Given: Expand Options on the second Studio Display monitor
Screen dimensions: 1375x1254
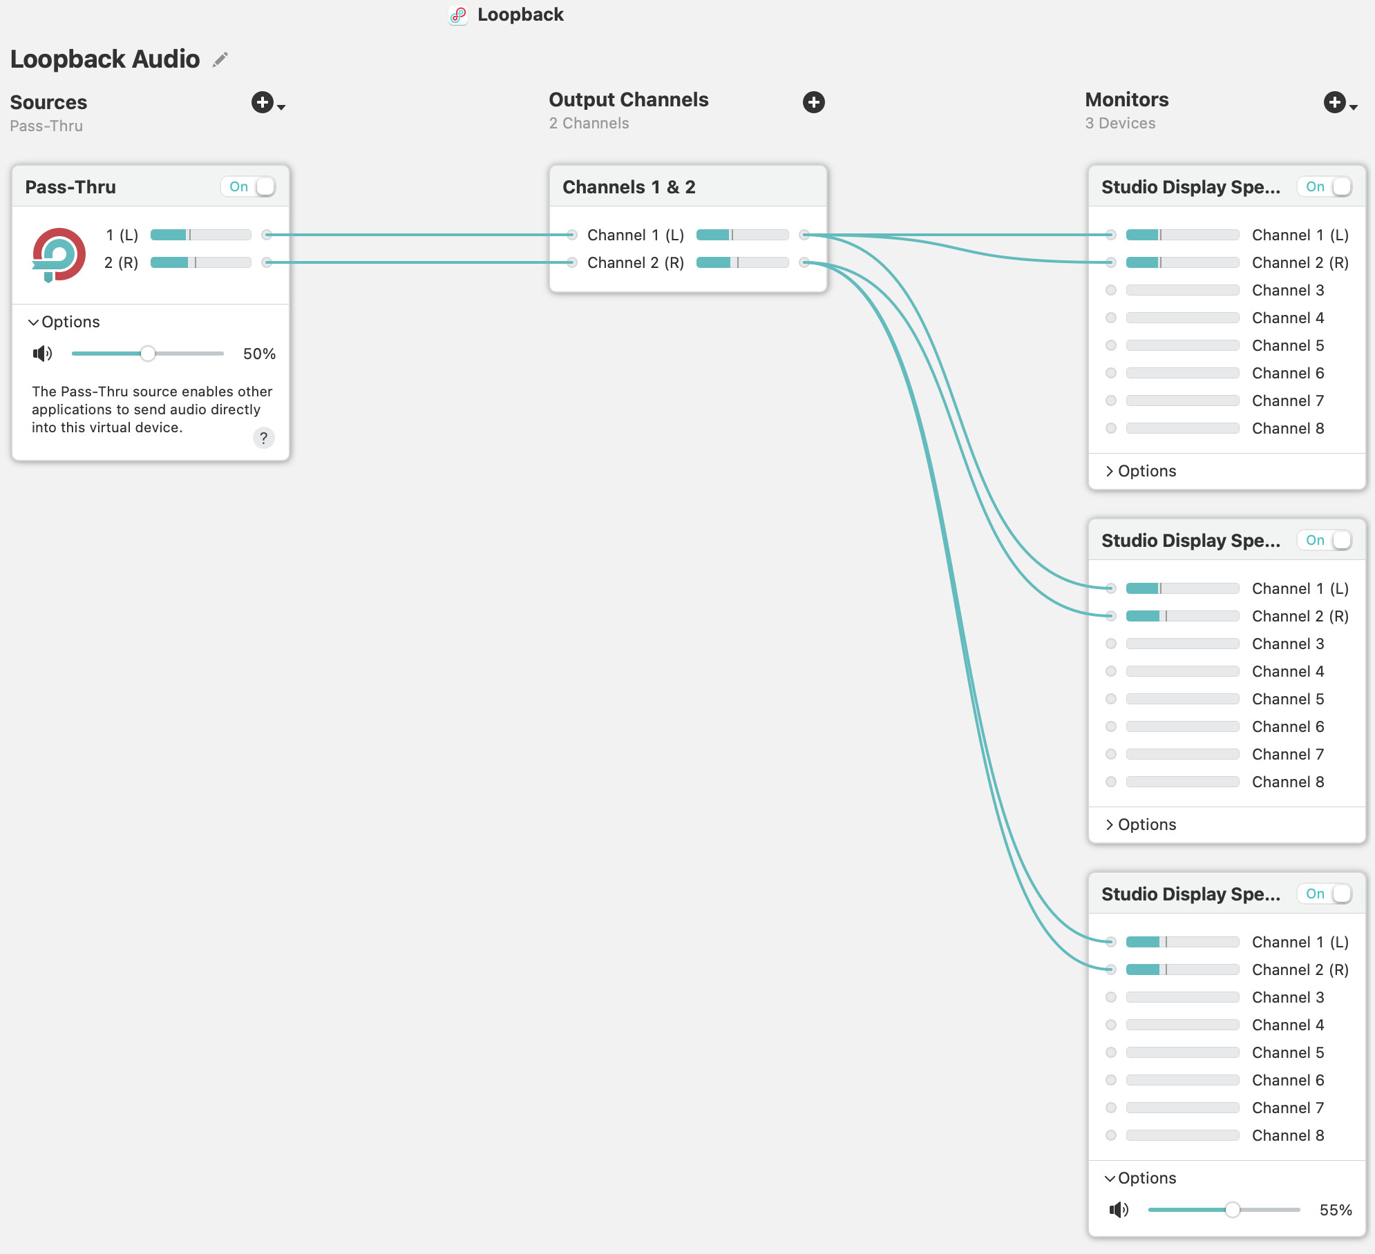Looking at the screenshot, I should [x=1140, y=824].
